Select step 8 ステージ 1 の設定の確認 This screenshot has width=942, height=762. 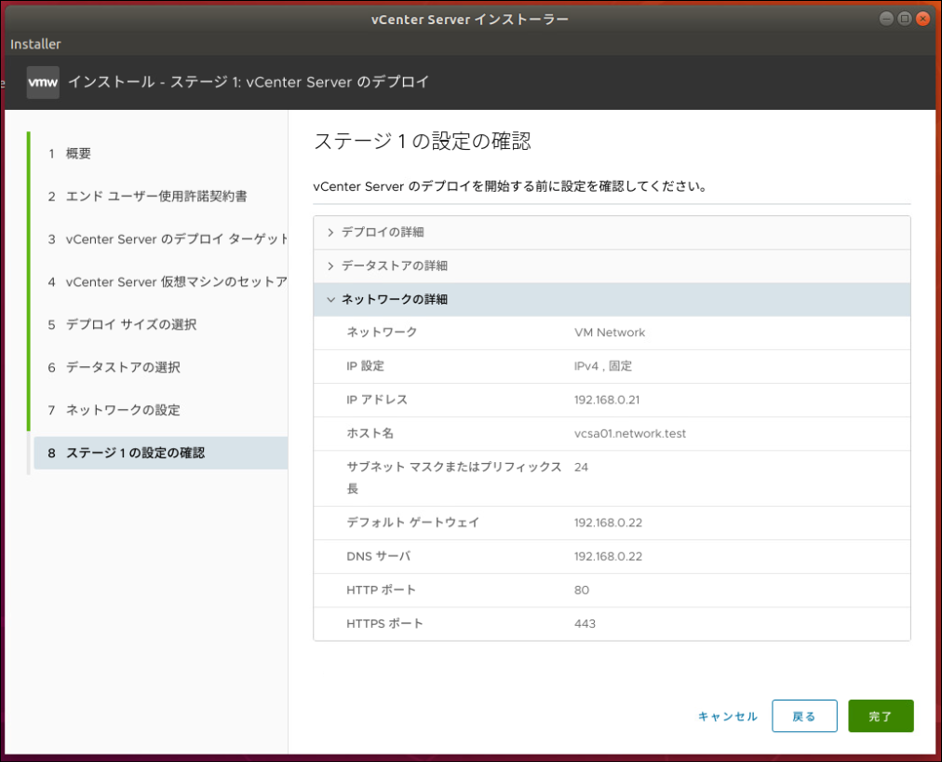pos(161,453)
